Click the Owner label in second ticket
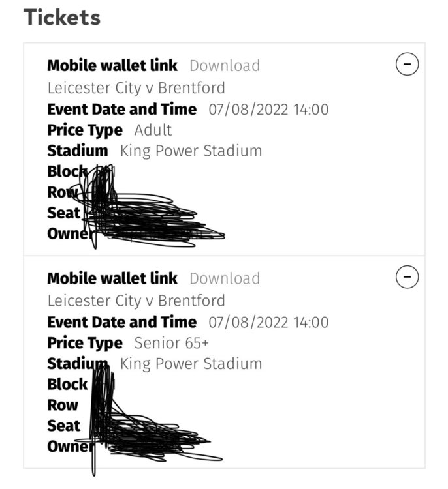 pos(71,447)
